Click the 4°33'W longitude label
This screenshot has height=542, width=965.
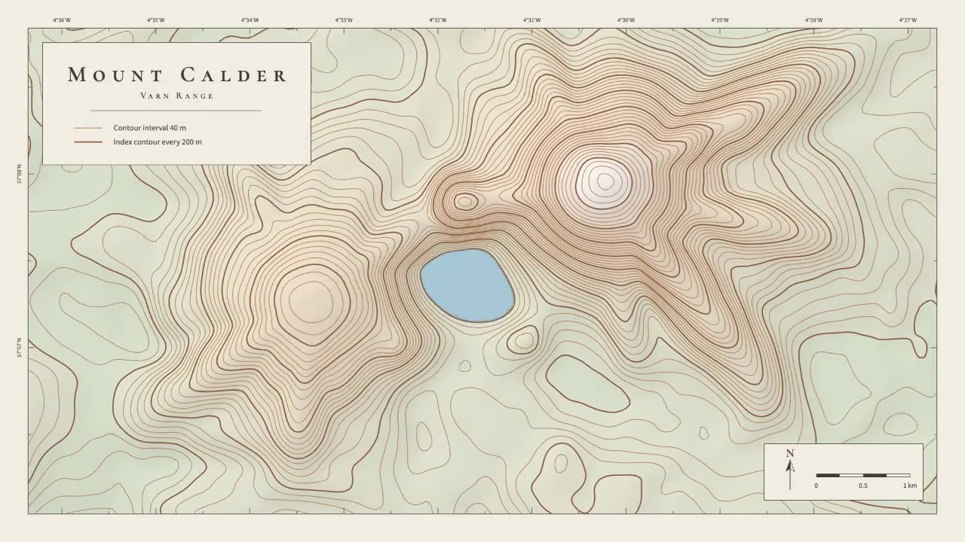[344, 20]
